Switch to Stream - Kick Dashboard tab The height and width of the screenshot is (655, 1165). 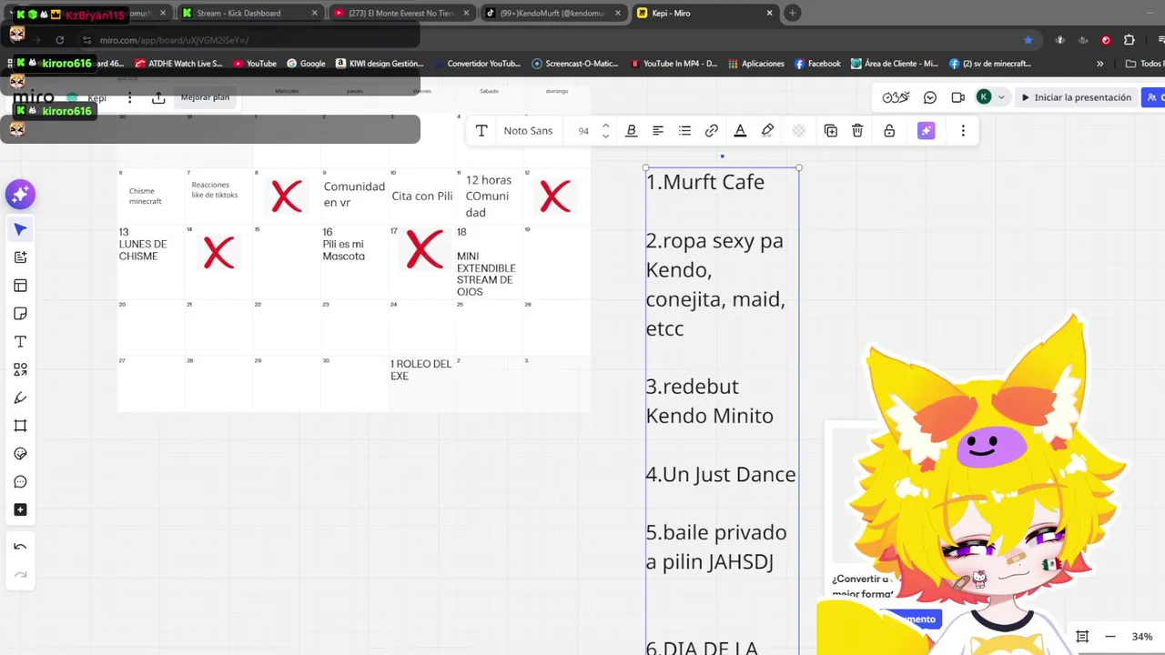click(x=248, y=13)
